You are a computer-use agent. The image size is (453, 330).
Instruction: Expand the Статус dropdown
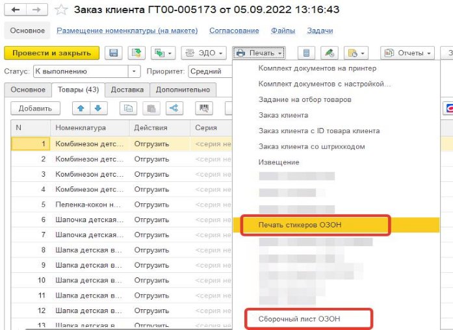click(135, 71)
